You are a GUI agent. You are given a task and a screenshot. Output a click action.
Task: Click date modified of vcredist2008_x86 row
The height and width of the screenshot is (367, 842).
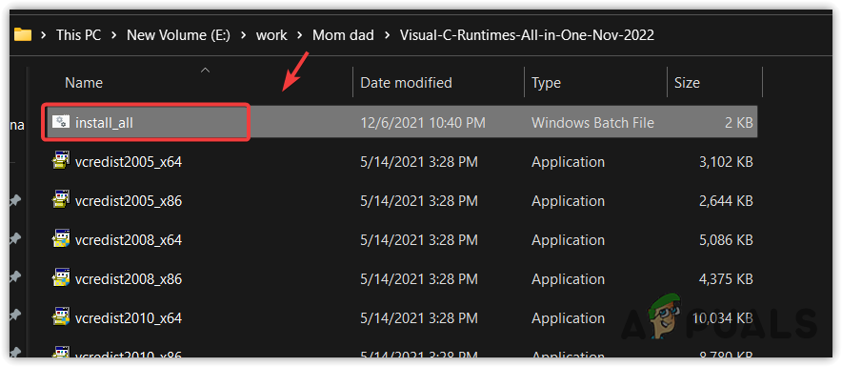tap(419, 279)
